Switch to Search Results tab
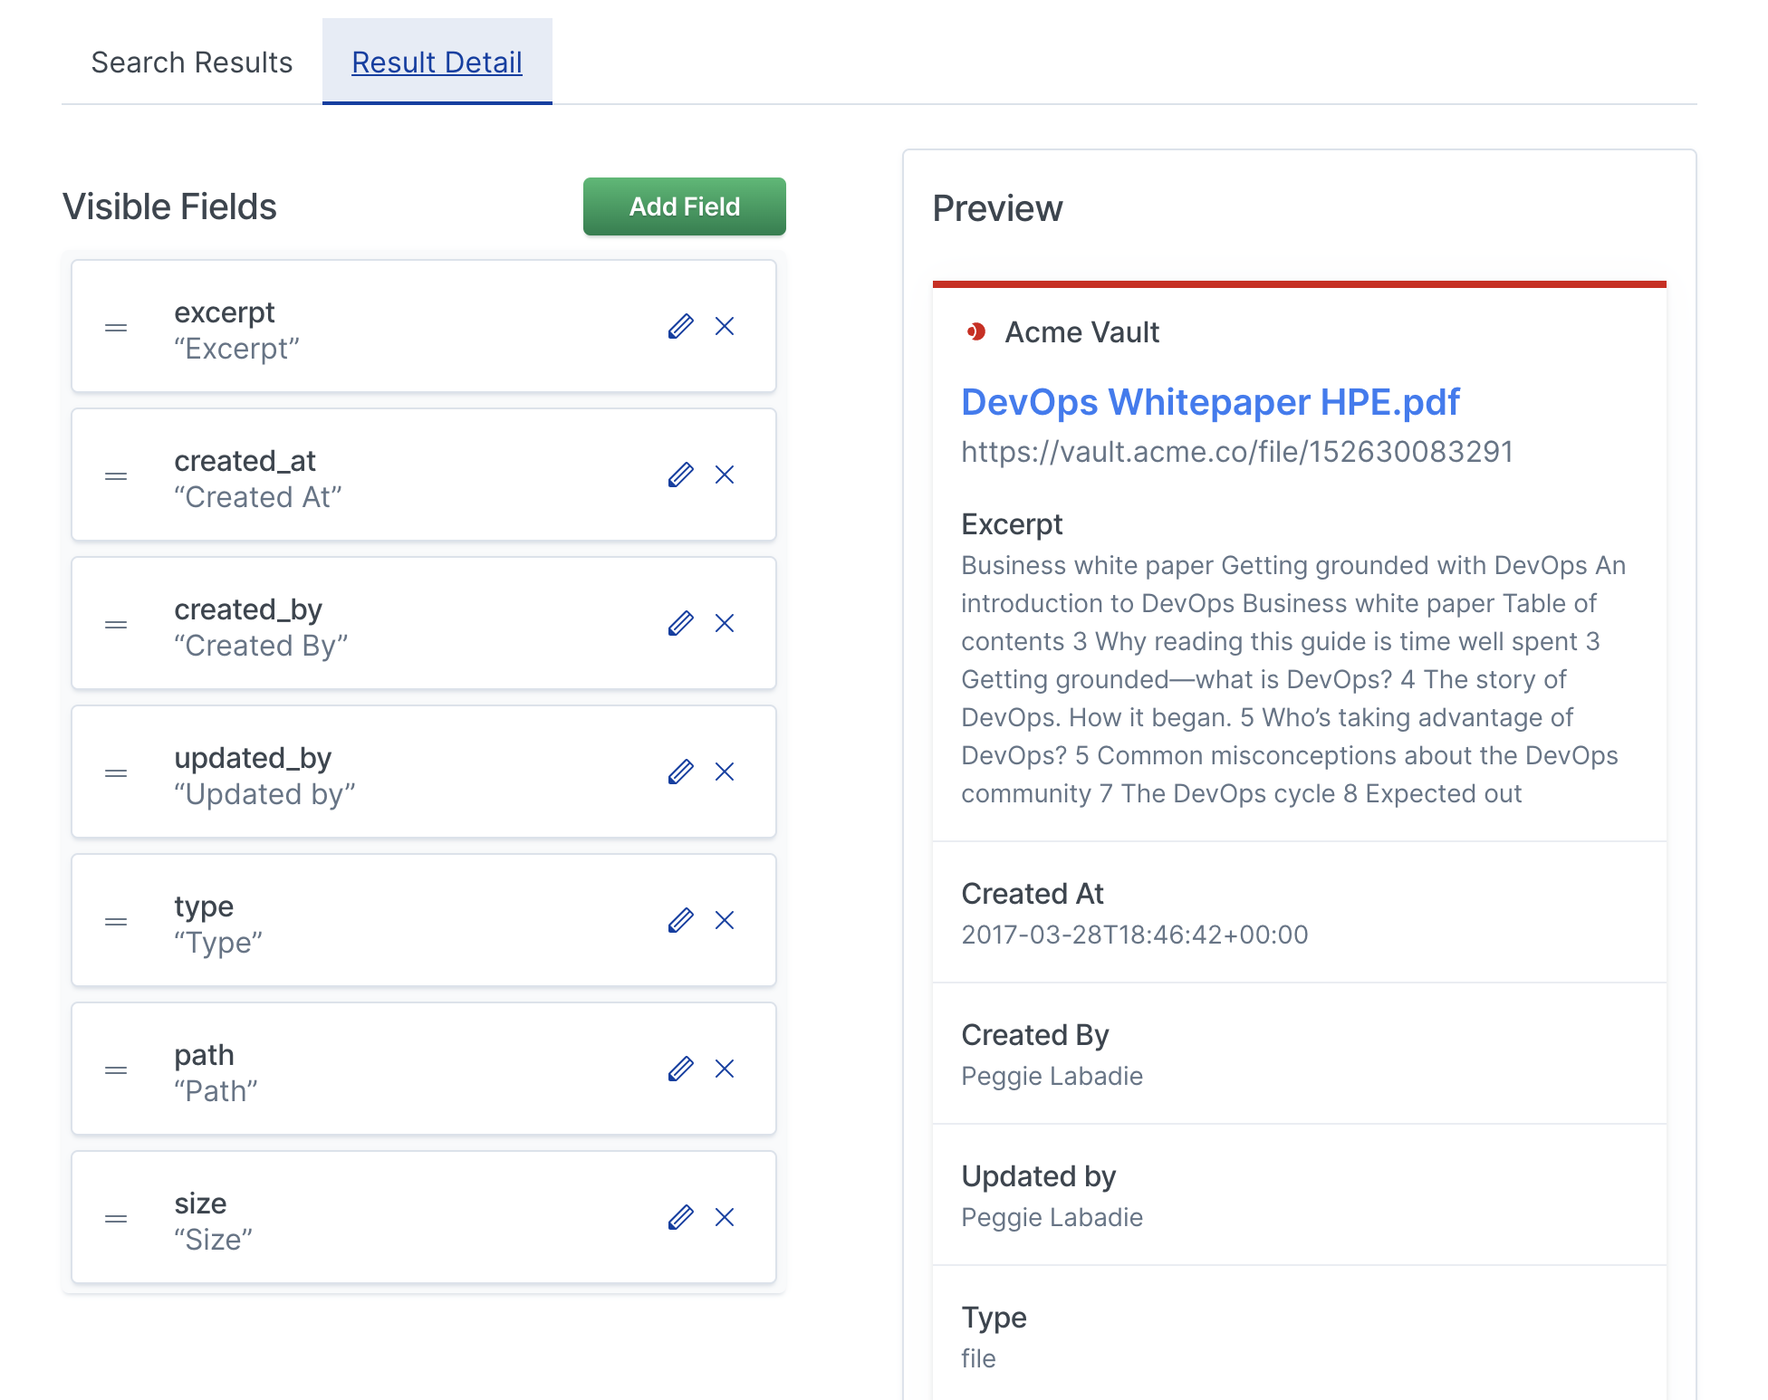This screenshot has height=1400, width=1768. click(x=192, y=62)
